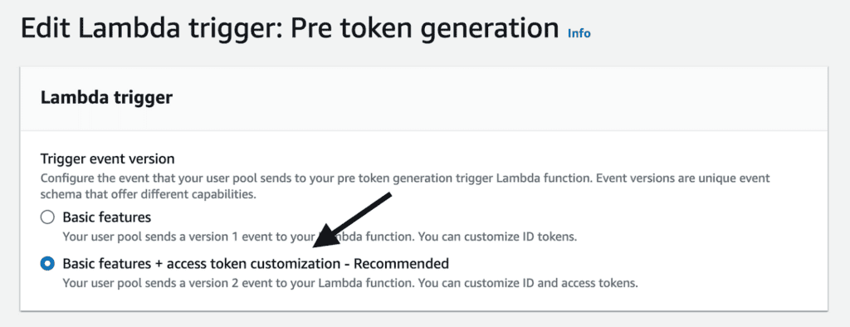Click the 'Configure the event' helper description
Image resolution: width=850 pixels, height=327 pixels.
click(x=405, y=187)
